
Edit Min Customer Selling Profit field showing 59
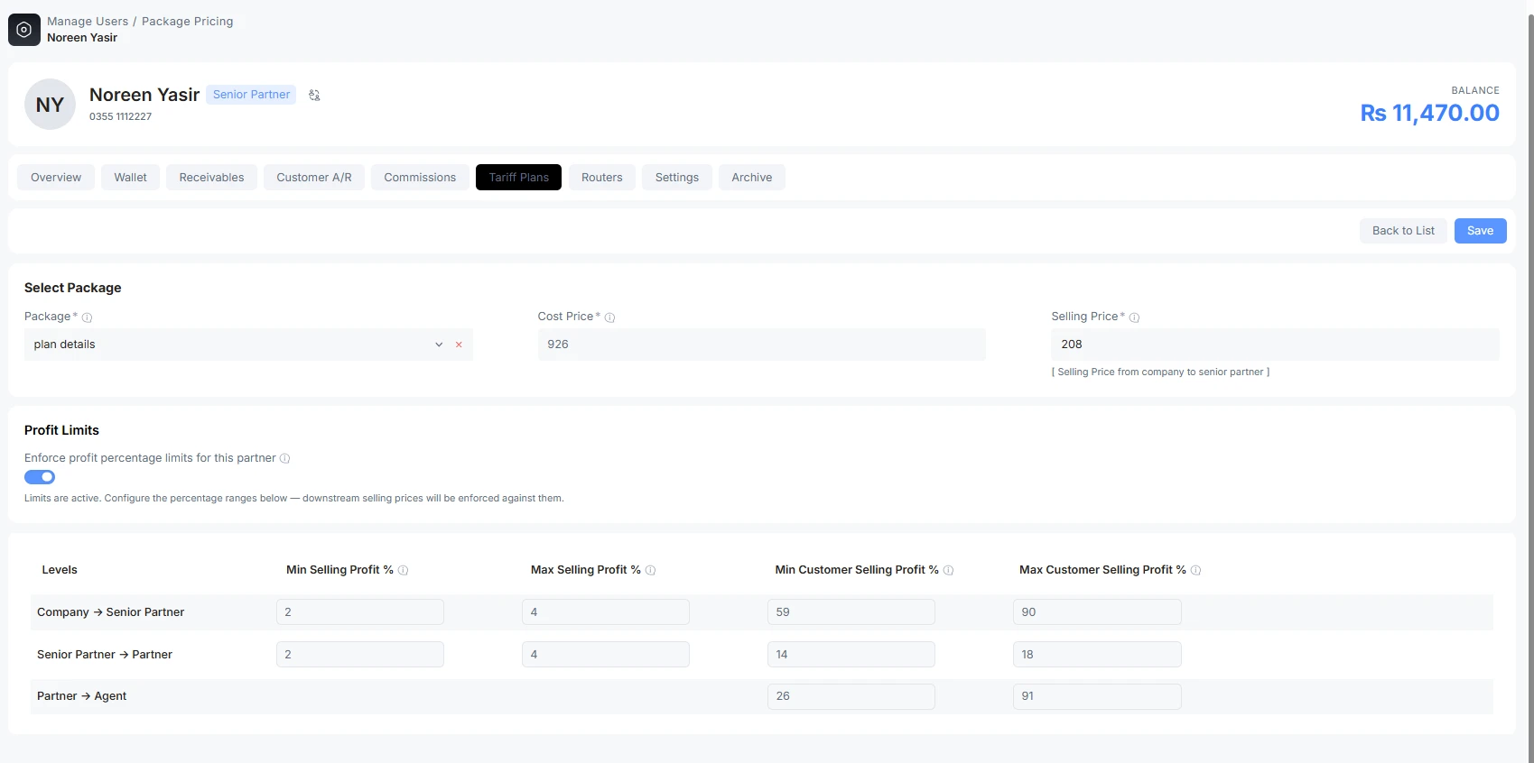[x=851, y=612]
